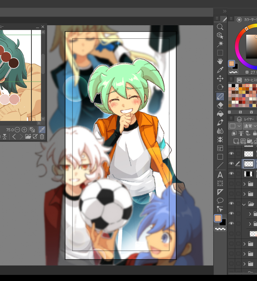257x281 pixels.
Task: Collapse palette dock with double-arrow icon
Action: pos(225,11)
